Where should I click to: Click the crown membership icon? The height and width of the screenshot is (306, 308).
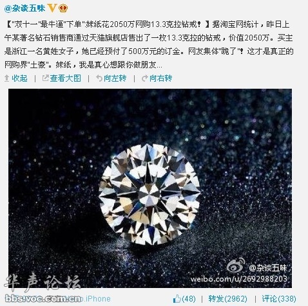[x=63, y=8]
